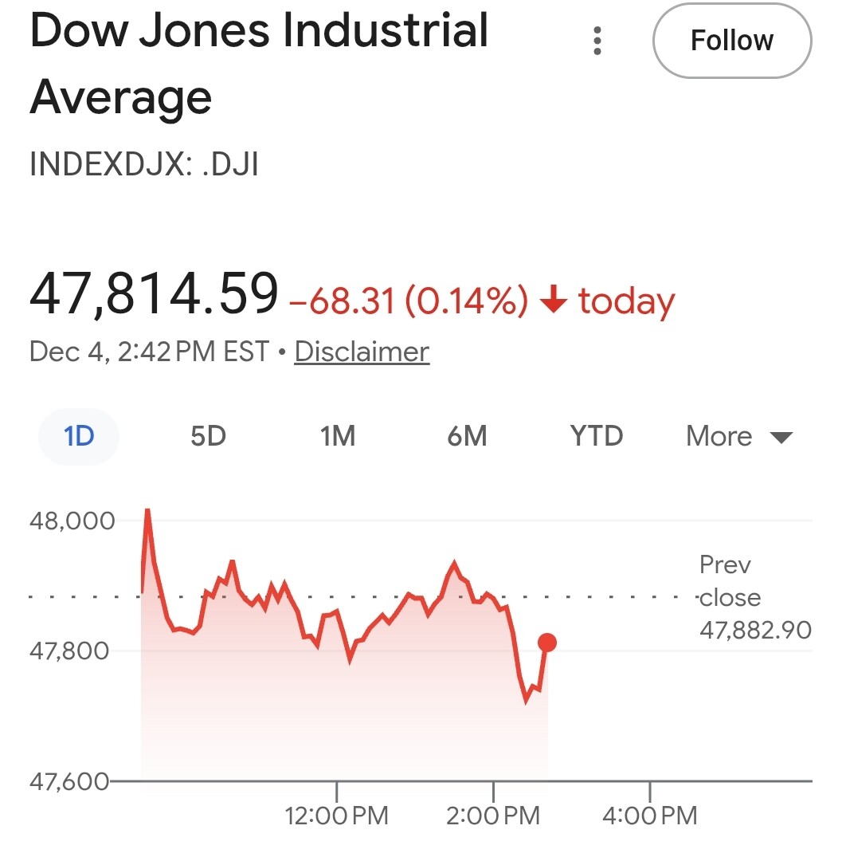Click the INDEXDJX: .DJI ticker text
Screen dimensions: 846x861
pos(144,165)
